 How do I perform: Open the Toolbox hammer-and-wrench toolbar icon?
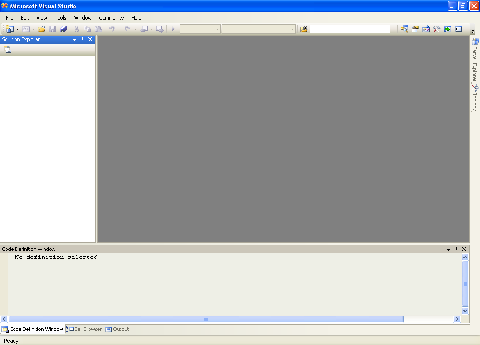pos(437,29)
